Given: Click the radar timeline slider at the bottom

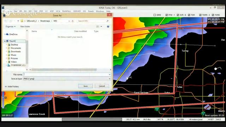Looking at the screenshot, I should tap(92, 119).
